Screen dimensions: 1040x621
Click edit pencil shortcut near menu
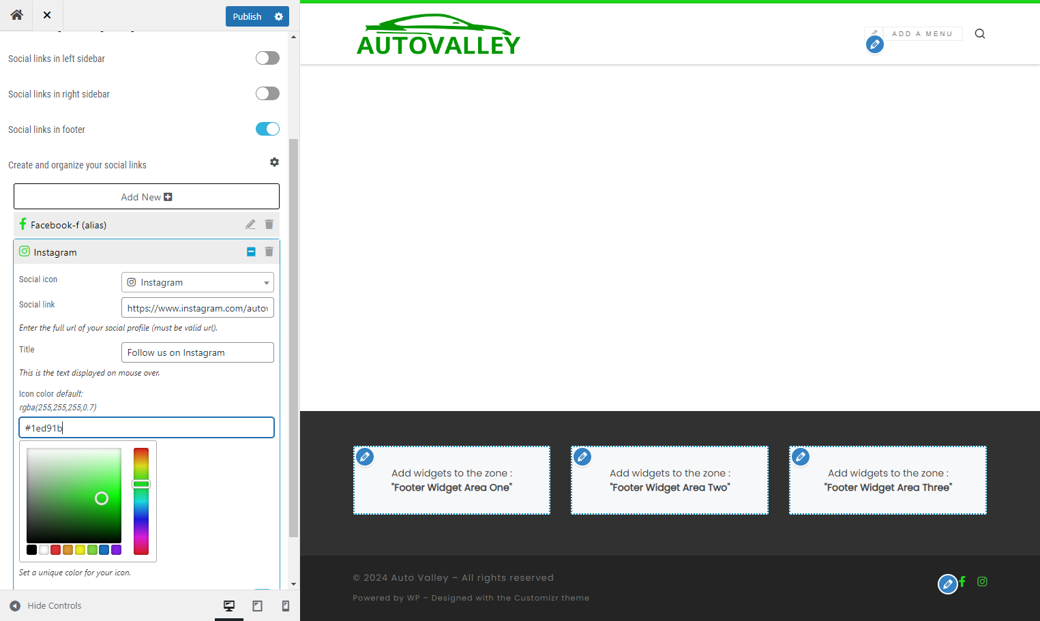pos(874,44)
